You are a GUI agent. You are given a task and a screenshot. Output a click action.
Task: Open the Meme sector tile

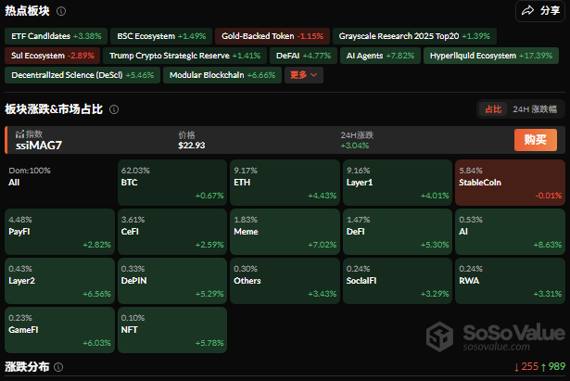point(285,232)
